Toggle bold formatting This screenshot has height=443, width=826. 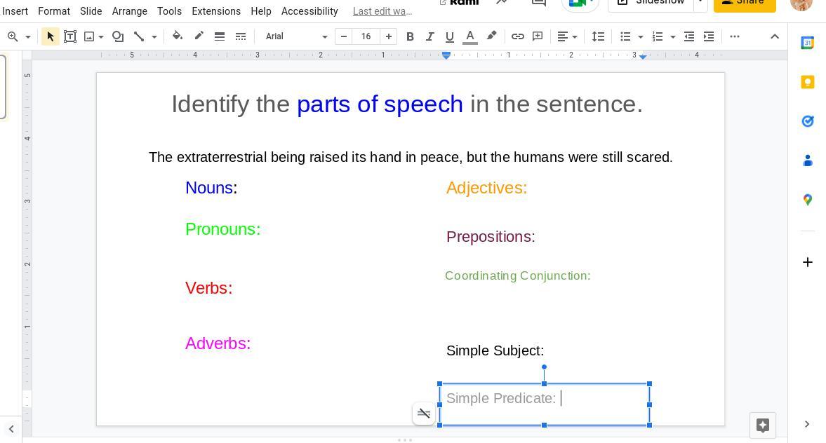(410, 36)
